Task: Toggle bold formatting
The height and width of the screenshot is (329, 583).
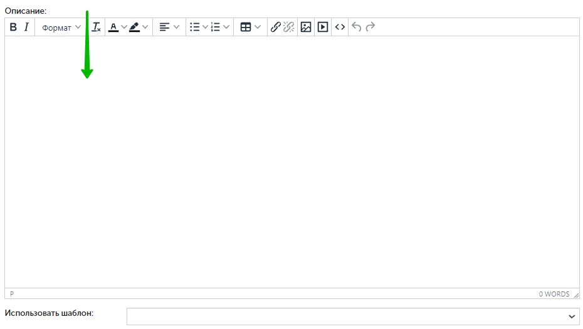Action: click(x=13, y=27)
